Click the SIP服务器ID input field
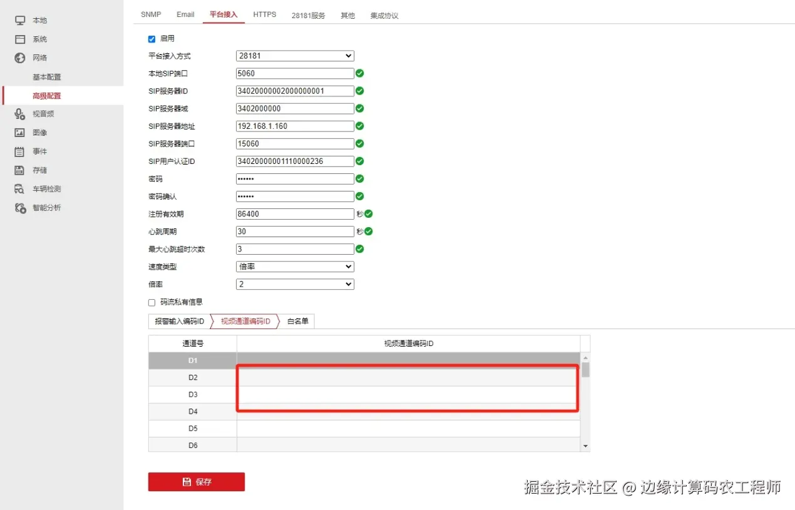 (x=295, y=91)
